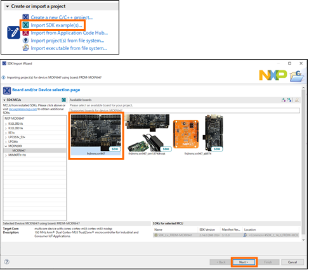Open Import executable from file system link
This screenshot has width=309, height=270.
coord(69,48)
